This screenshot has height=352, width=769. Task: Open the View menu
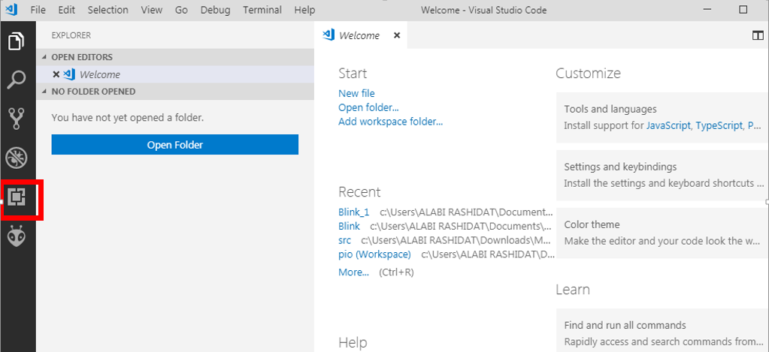pos(152,10)
